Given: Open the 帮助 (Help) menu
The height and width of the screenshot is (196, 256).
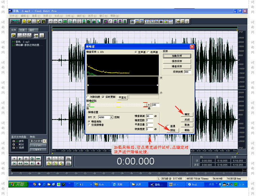Looking at the screenshot, I should [115, 16].
